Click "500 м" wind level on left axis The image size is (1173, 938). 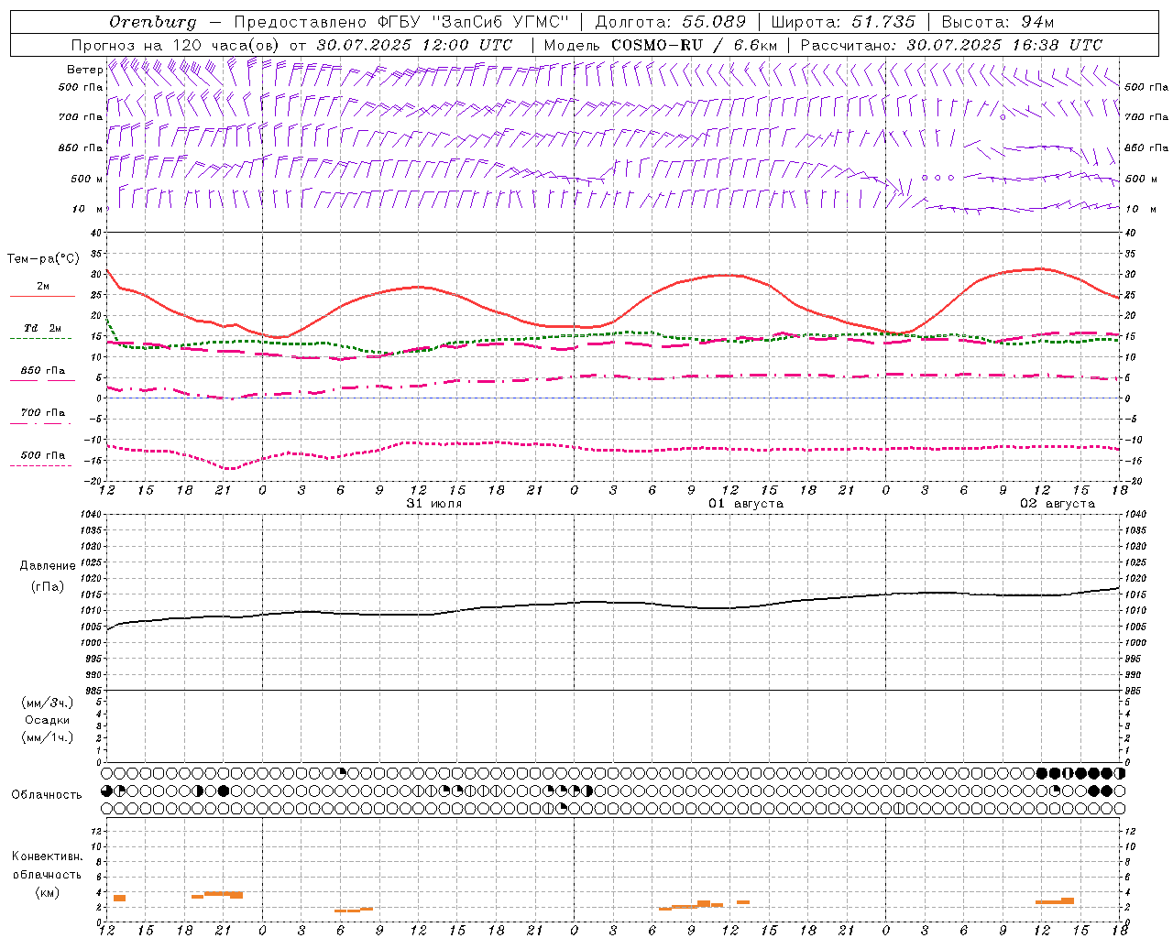86,179
